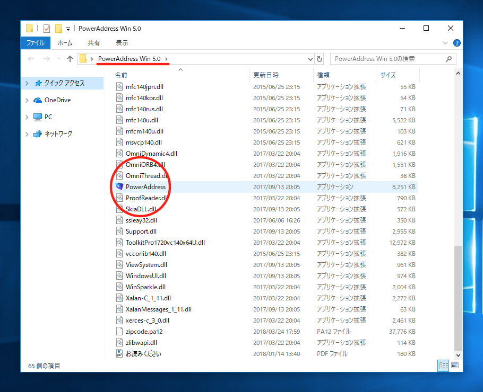Select the mfc140kor.dll file icon
Image resolution: width=483 pixels, height=392 pixels.
pos(119,98)
